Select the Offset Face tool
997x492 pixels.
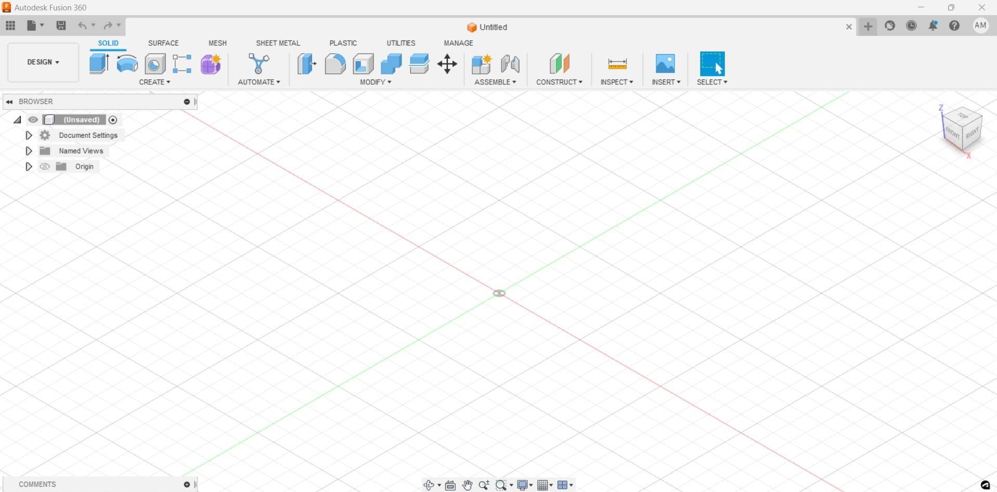click(419, 64)
